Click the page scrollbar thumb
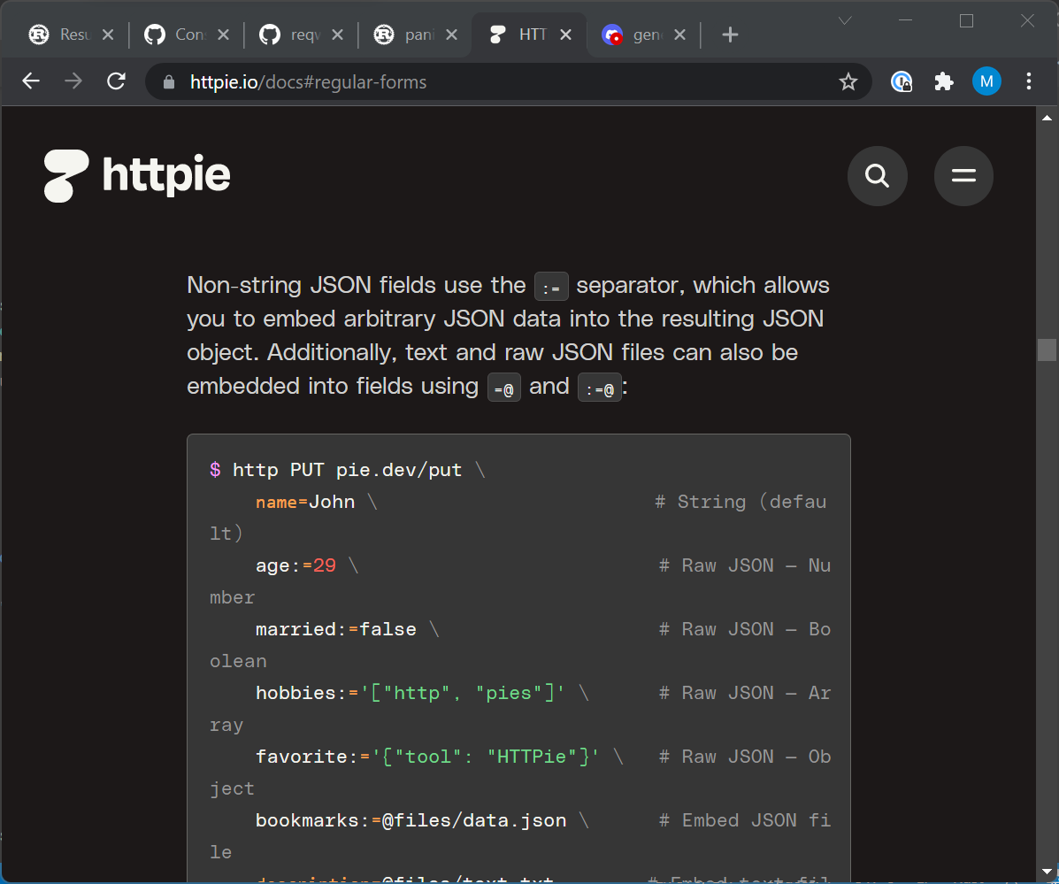Screen dimensions: 1059x884 click(1047, 350)
